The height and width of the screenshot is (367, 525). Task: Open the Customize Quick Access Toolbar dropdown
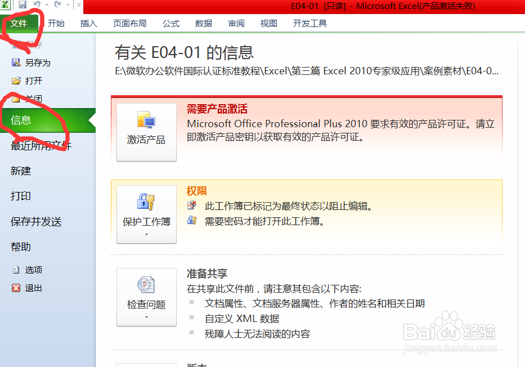coord(78,5)
